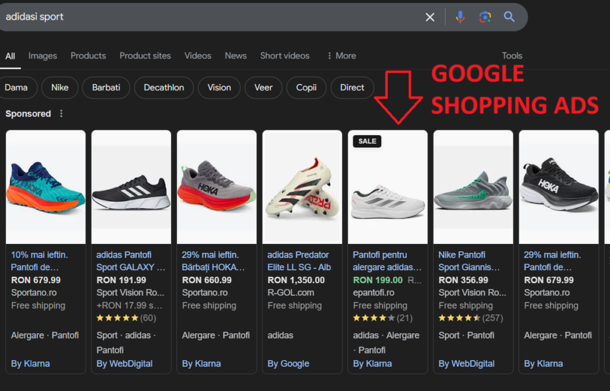Switch to the Products tab
Screen dimensions: 610x391
(88, 55)
